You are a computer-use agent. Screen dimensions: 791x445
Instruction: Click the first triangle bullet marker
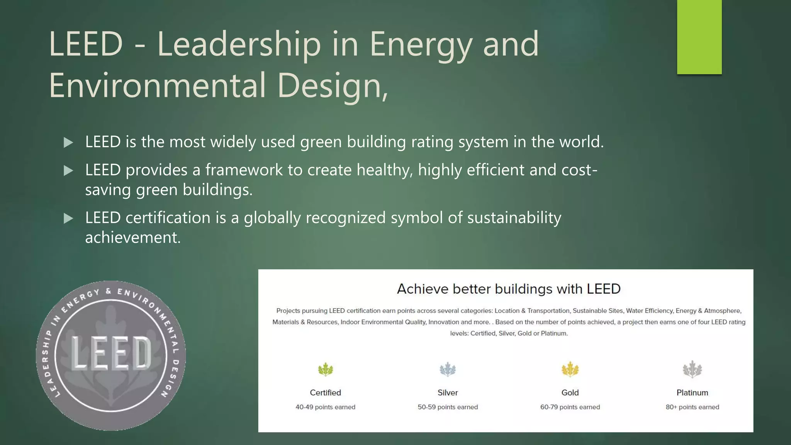(x=68, y=143)
